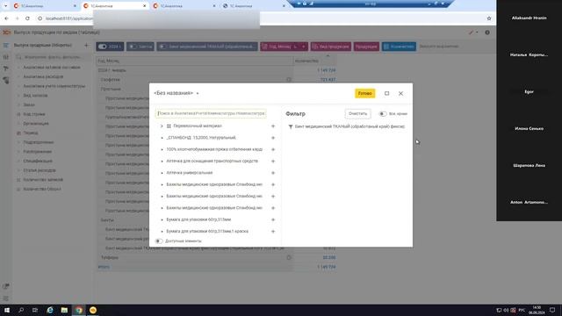The image size is (562, 316).
Task: Click the fourth icon in the left sidebar strip
Action: click(6, 81)
